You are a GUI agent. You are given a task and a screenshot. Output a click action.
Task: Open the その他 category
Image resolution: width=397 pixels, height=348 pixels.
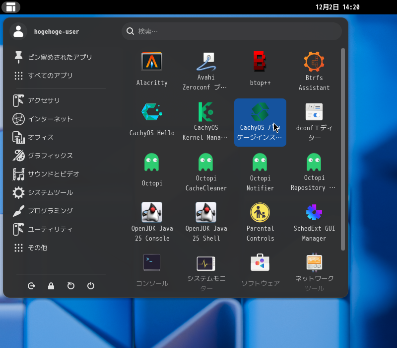tap(59, 248)
